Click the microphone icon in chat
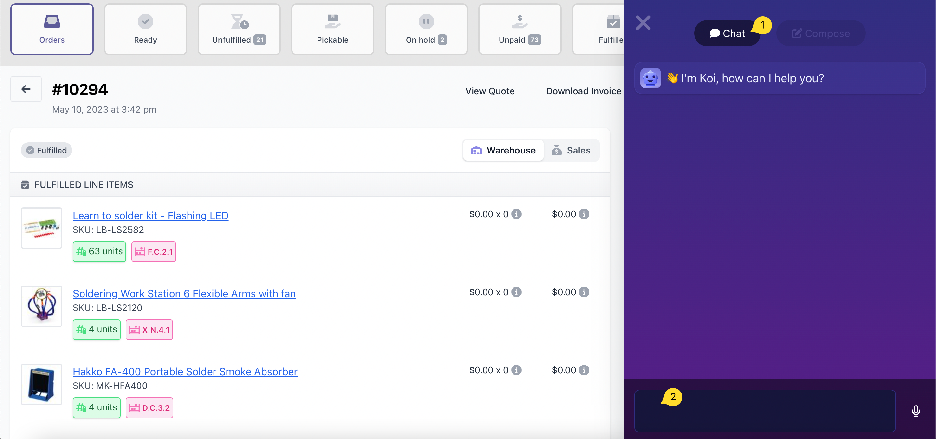Image resolution: width=936 pixels, height=439 pixels. pos(916,411)
